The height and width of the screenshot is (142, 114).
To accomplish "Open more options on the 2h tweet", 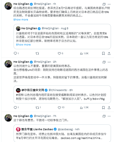I will coord(109,62).
